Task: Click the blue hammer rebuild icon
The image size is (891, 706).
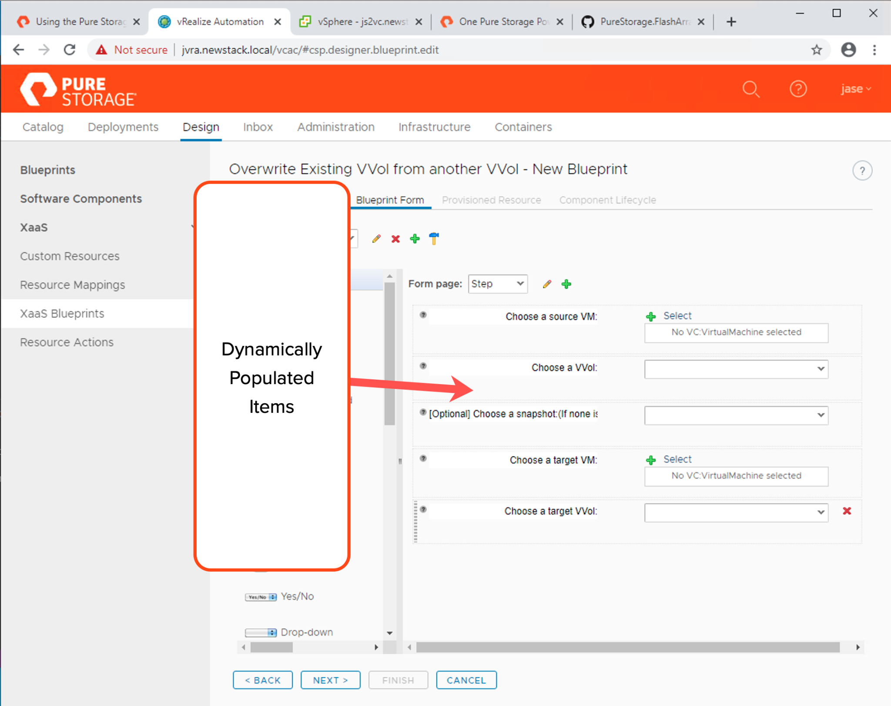Action: (434, 238)
